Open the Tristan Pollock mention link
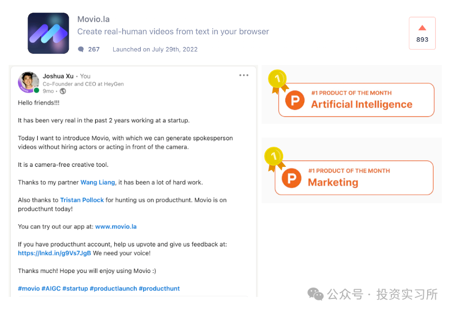The image size is (452, 312). (x=82, y=200)
